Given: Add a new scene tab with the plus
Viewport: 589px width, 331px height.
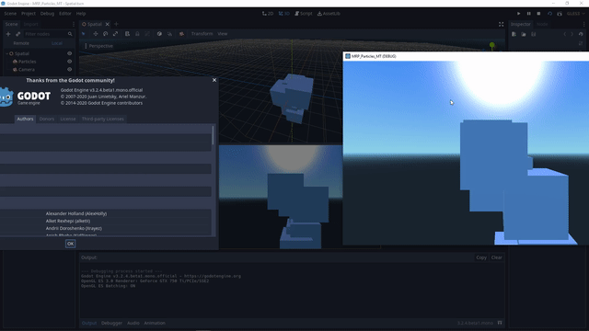Looking at the screenshot, I should coord(116,25).
